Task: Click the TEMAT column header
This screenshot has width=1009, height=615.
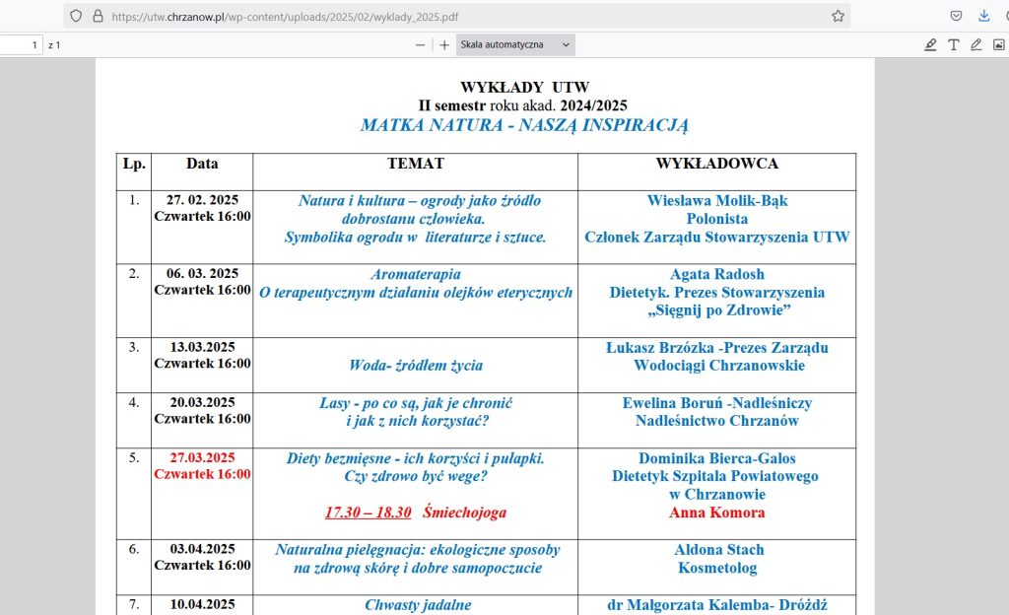Action: (x=415, y=164)
